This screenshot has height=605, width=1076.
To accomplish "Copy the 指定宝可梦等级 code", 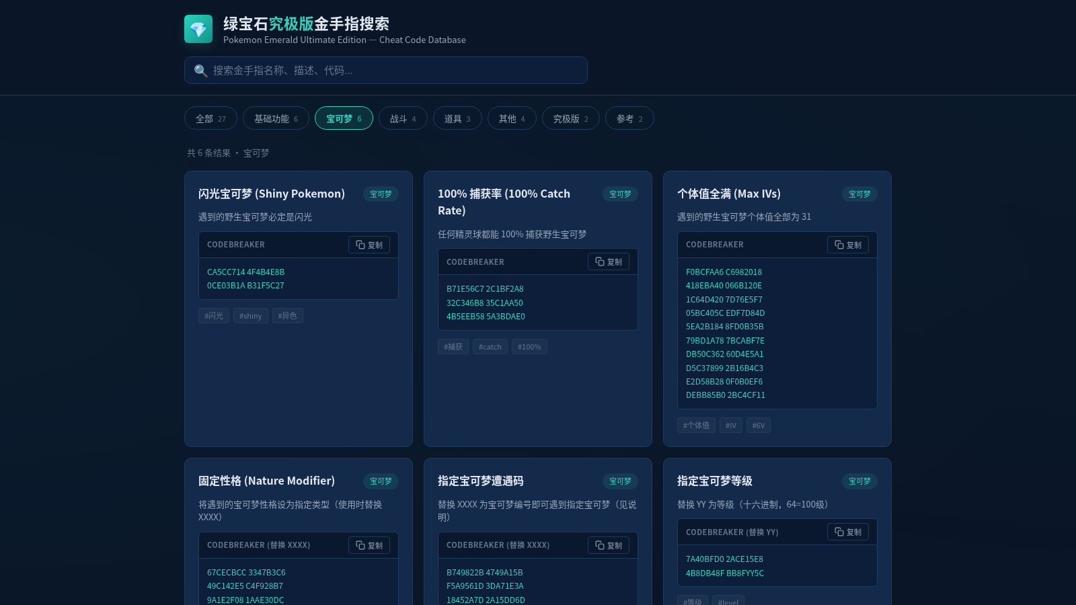I will click(x=848, y=532).
